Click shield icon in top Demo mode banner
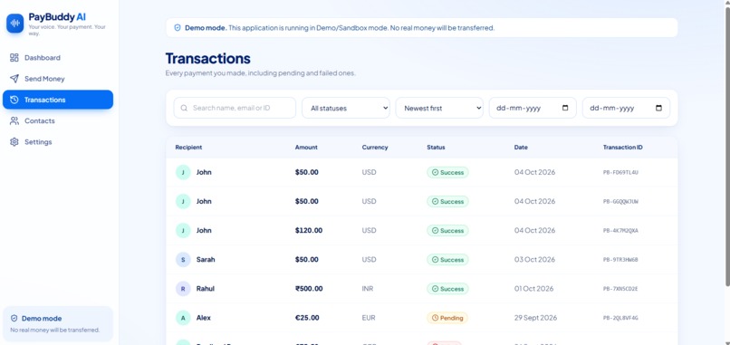Viewport: 730px width, 345px height. (x=178, y=28)
